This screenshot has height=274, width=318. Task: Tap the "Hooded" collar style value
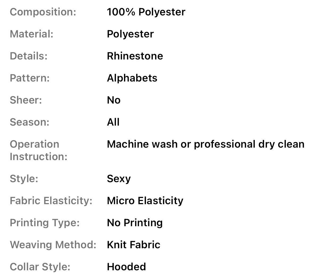click(x=126, y=267)
